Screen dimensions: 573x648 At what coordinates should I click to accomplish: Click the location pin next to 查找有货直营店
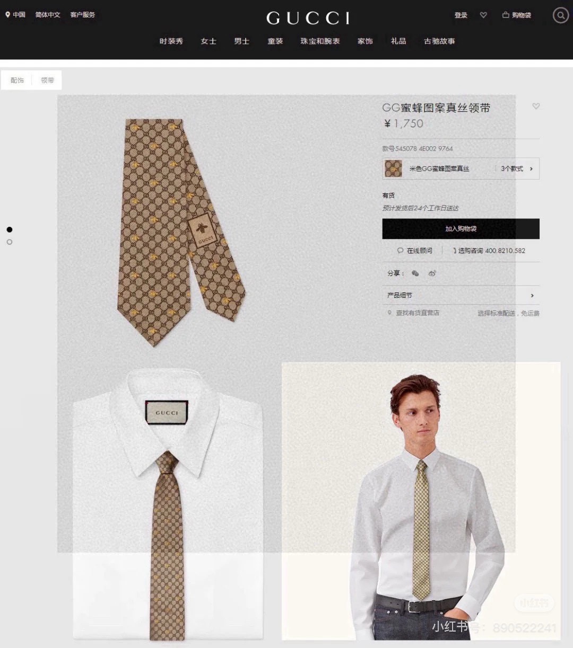coord(389,313)
